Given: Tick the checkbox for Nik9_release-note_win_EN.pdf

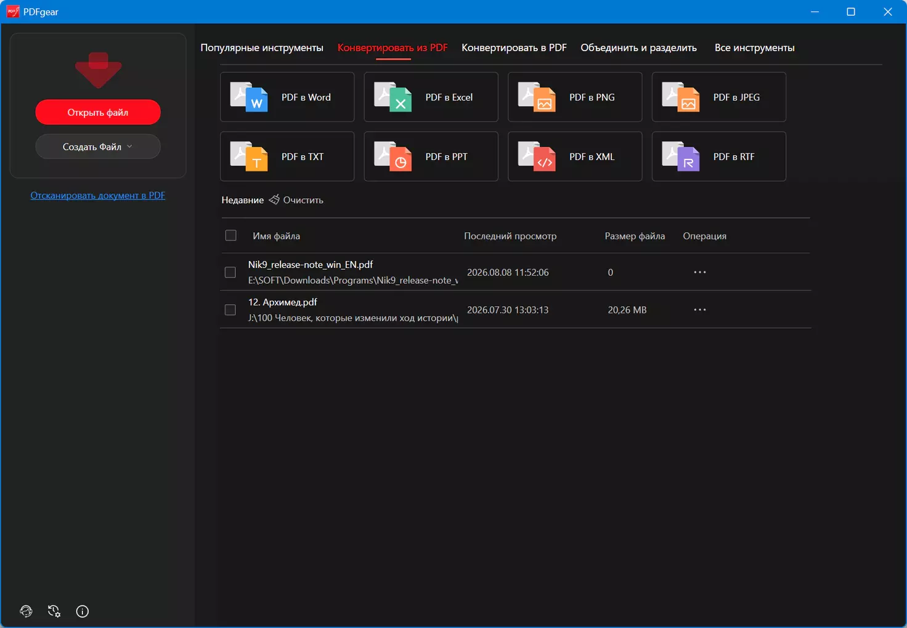Looking at the screenshot, I should pyautogui.click(x=230, y=272).
